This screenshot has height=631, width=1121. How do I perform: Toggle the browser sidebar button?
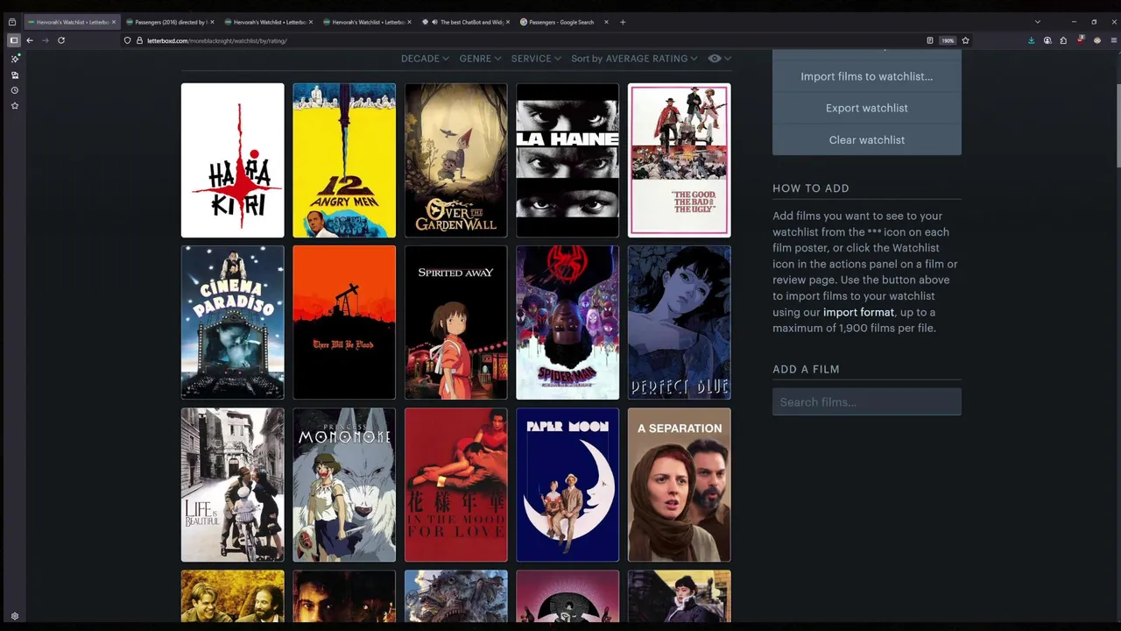click(x=13, y=40)
